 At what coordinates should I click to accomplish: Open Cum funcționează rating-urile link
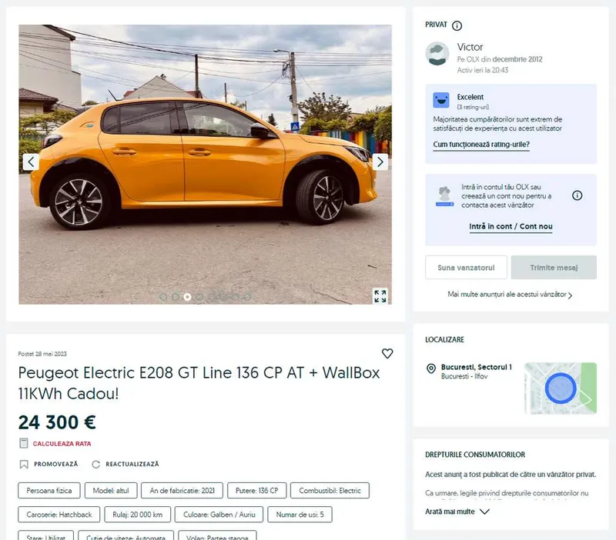coord(481,145)
